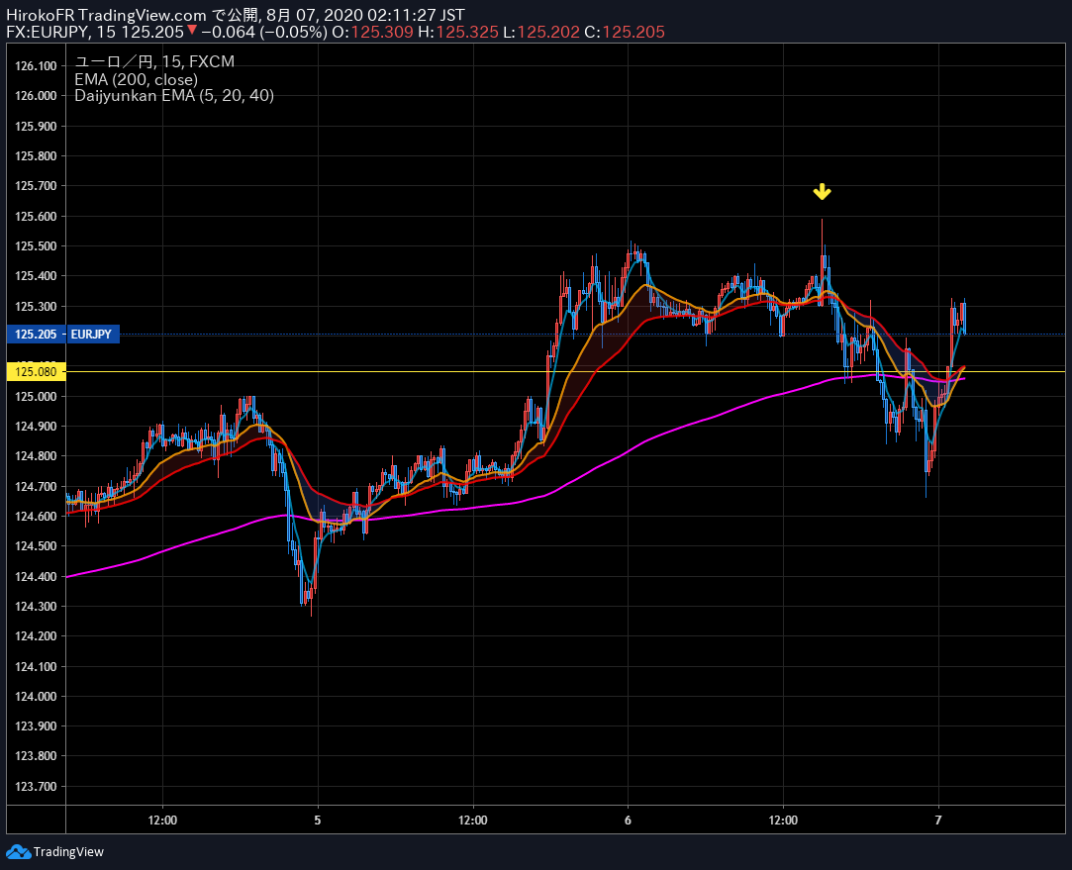Click the 124.400 price axis label

point(36,576)
